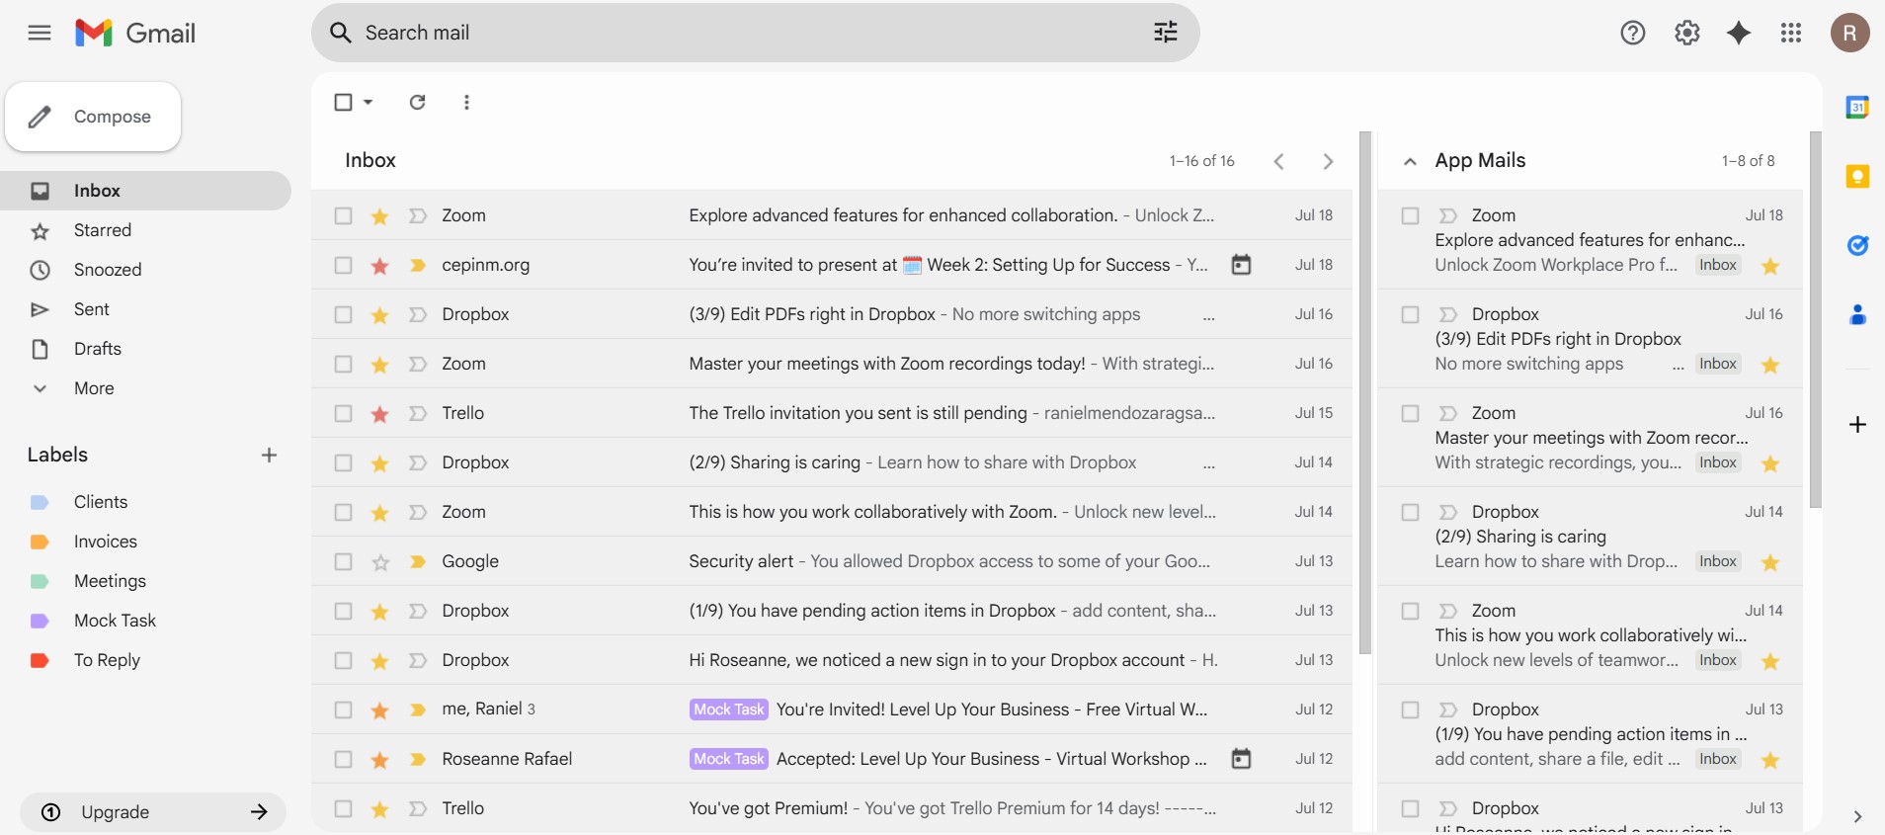The height and width of the screenshot is (835, 1885).
Task: Check Dropbox Sharing is caring in App Mails
Action: (1410, 512)
